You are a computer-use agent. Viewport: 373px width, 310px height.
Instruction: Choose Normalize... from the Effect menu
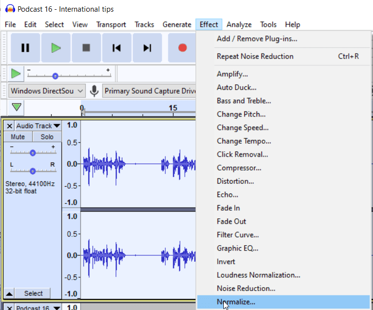point(236,302)
